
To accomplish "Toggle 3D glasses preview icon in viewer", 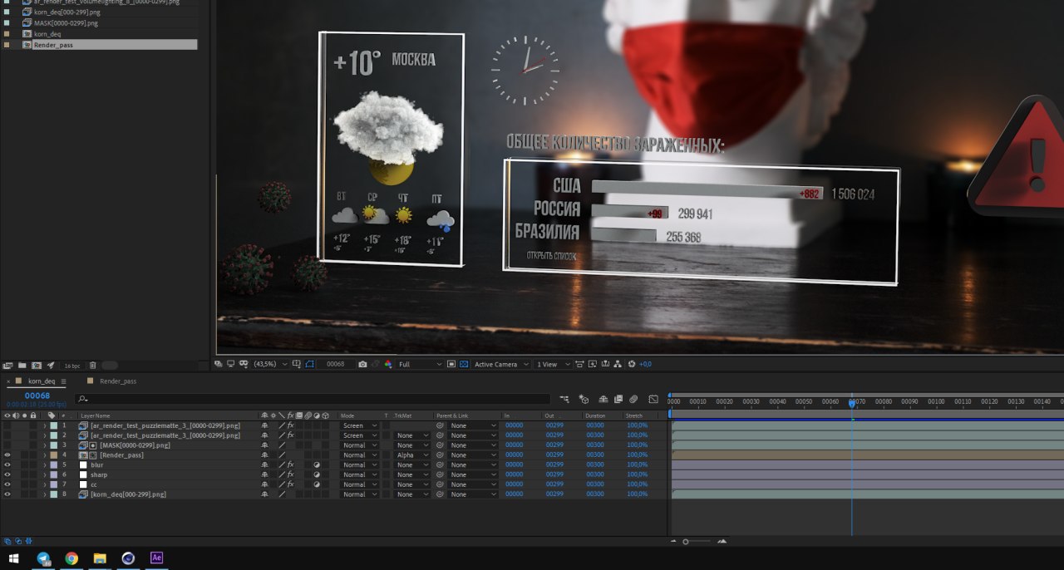I will tap(244, 364).
